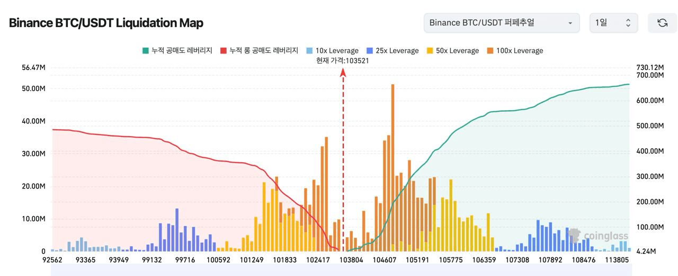Toggle the 25x Leverage legend item
The image size is (678, 276).
(x=392, y=51)
